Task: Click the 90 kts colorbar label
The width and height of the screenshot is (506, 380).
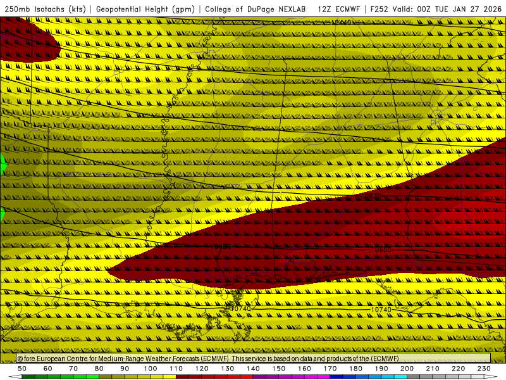Action: pos(125,369)
